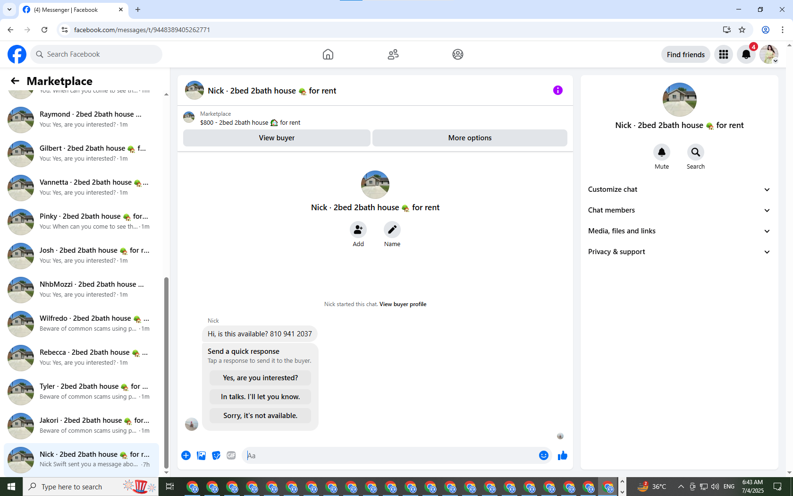Click the View buyer button
This screenshot has height=496, width=793.
tap(277, 138)
